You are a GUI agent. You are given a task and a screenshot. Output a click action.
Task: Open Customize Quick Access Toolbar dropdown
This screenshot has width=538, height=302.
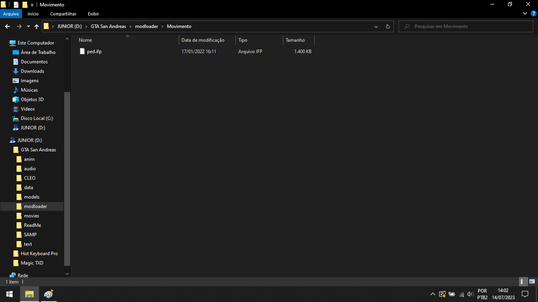[32, 5]
